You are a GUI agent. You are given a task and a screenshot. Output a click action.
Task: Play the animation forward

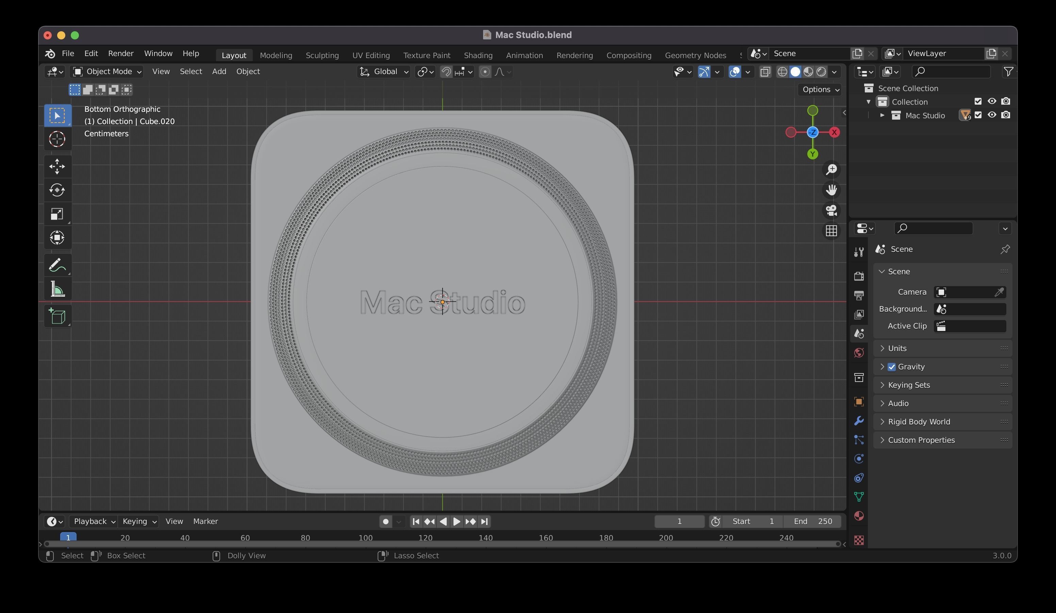click(457, 521)
